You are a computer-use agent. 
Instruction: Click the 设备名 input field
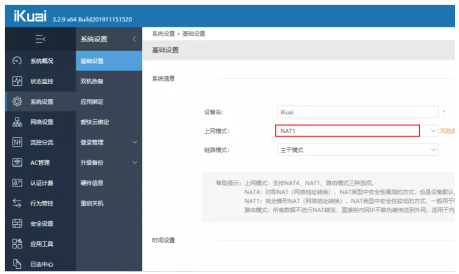click(x=357, y=112)
